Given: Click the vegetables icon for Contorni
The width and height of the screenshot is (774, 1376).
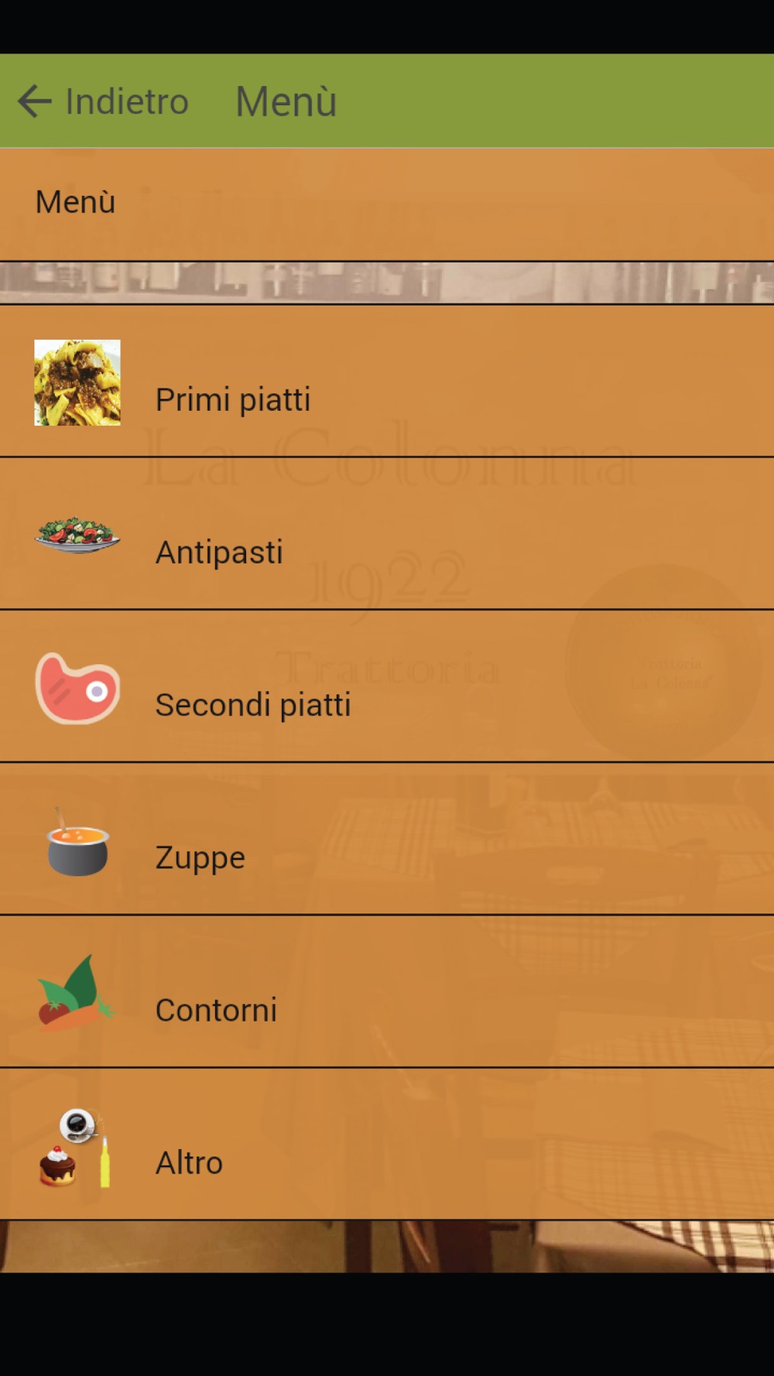Looking at the screenshot, I should (77, 993).
